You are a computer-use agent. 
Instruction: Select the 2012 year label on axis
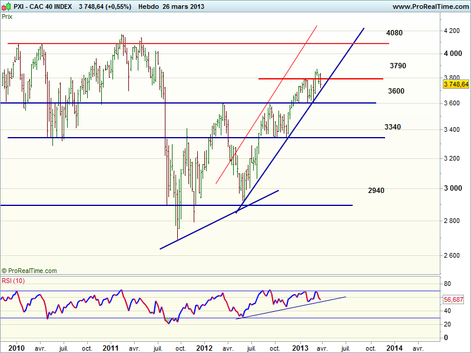[204, 347]
